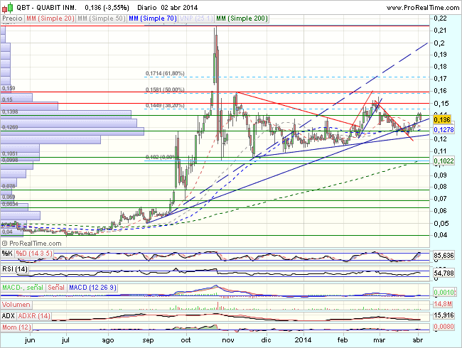462x348 pixels.
Task: Open the MM (Simple 20) indicator label
Action: (x=50, y=18)
